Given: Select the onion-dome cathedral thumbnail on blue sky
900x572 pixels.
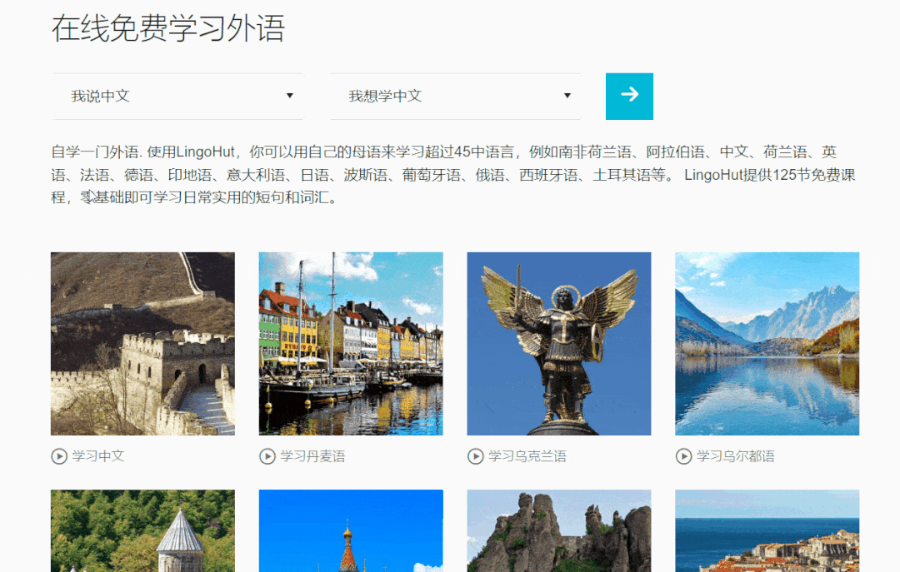Looking at the screenshot, I should (x=351, y=530).
